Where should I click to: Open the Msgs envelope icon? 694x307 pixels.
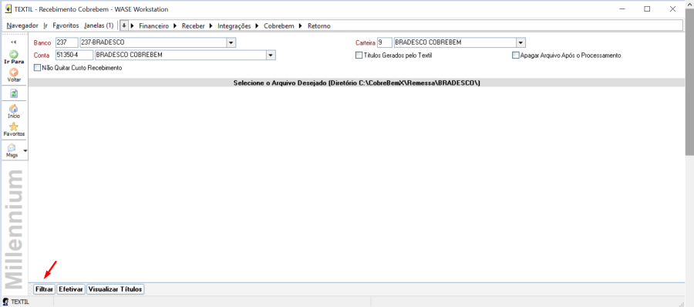[12, 148]
